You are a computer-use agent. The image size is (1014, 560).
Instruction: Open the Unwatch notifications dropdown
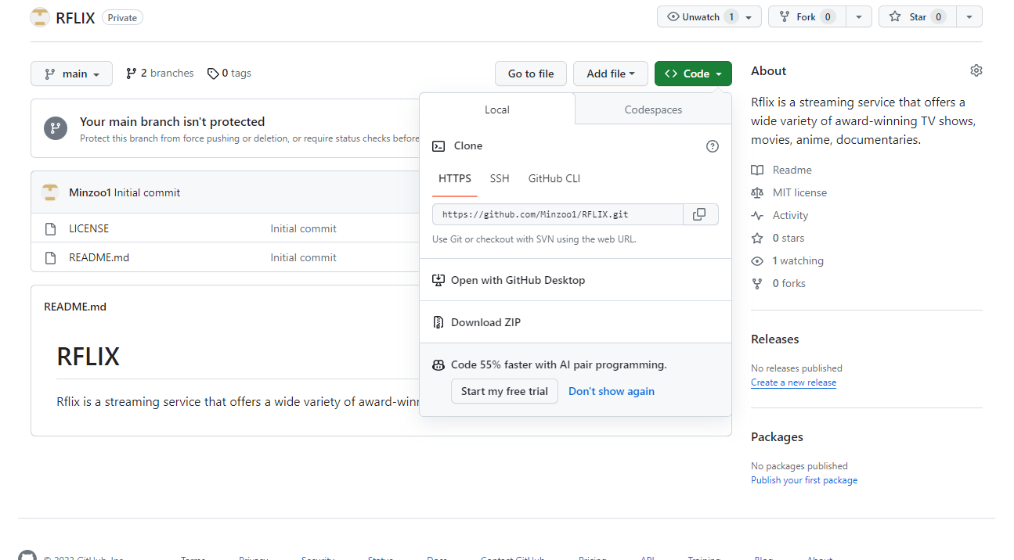point(709,17)
